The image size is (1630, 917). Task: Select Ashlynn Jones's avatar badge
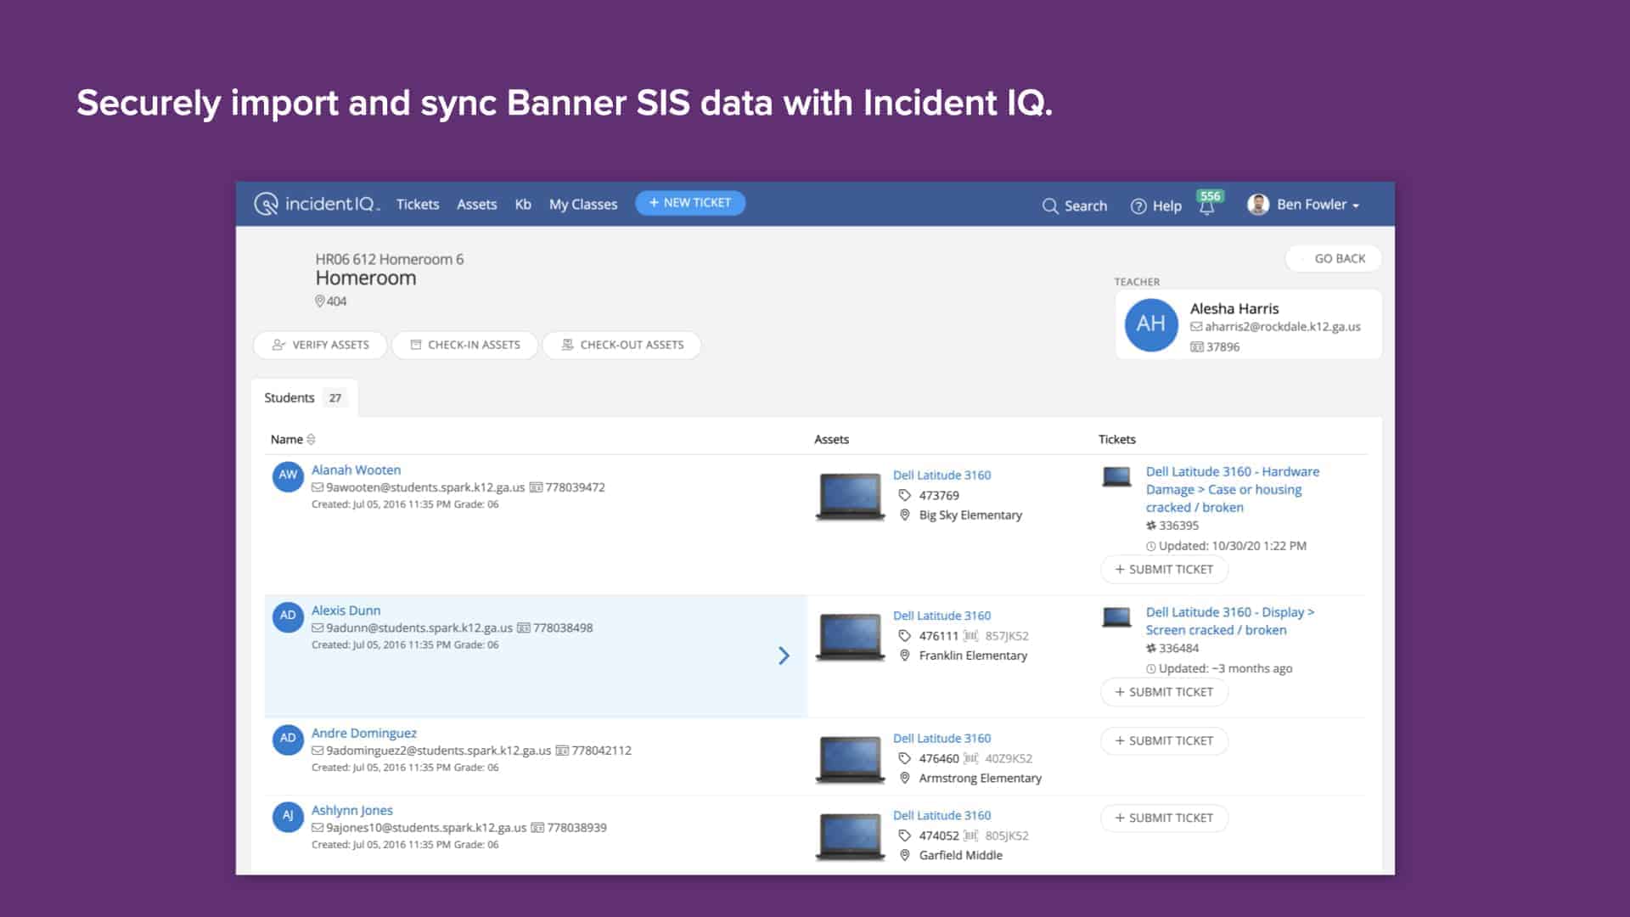click(288, 817)
